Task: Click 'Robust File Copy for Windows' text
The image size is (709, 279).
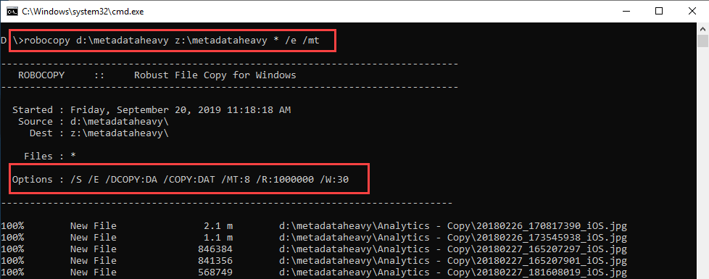Action: click(215, 75)
